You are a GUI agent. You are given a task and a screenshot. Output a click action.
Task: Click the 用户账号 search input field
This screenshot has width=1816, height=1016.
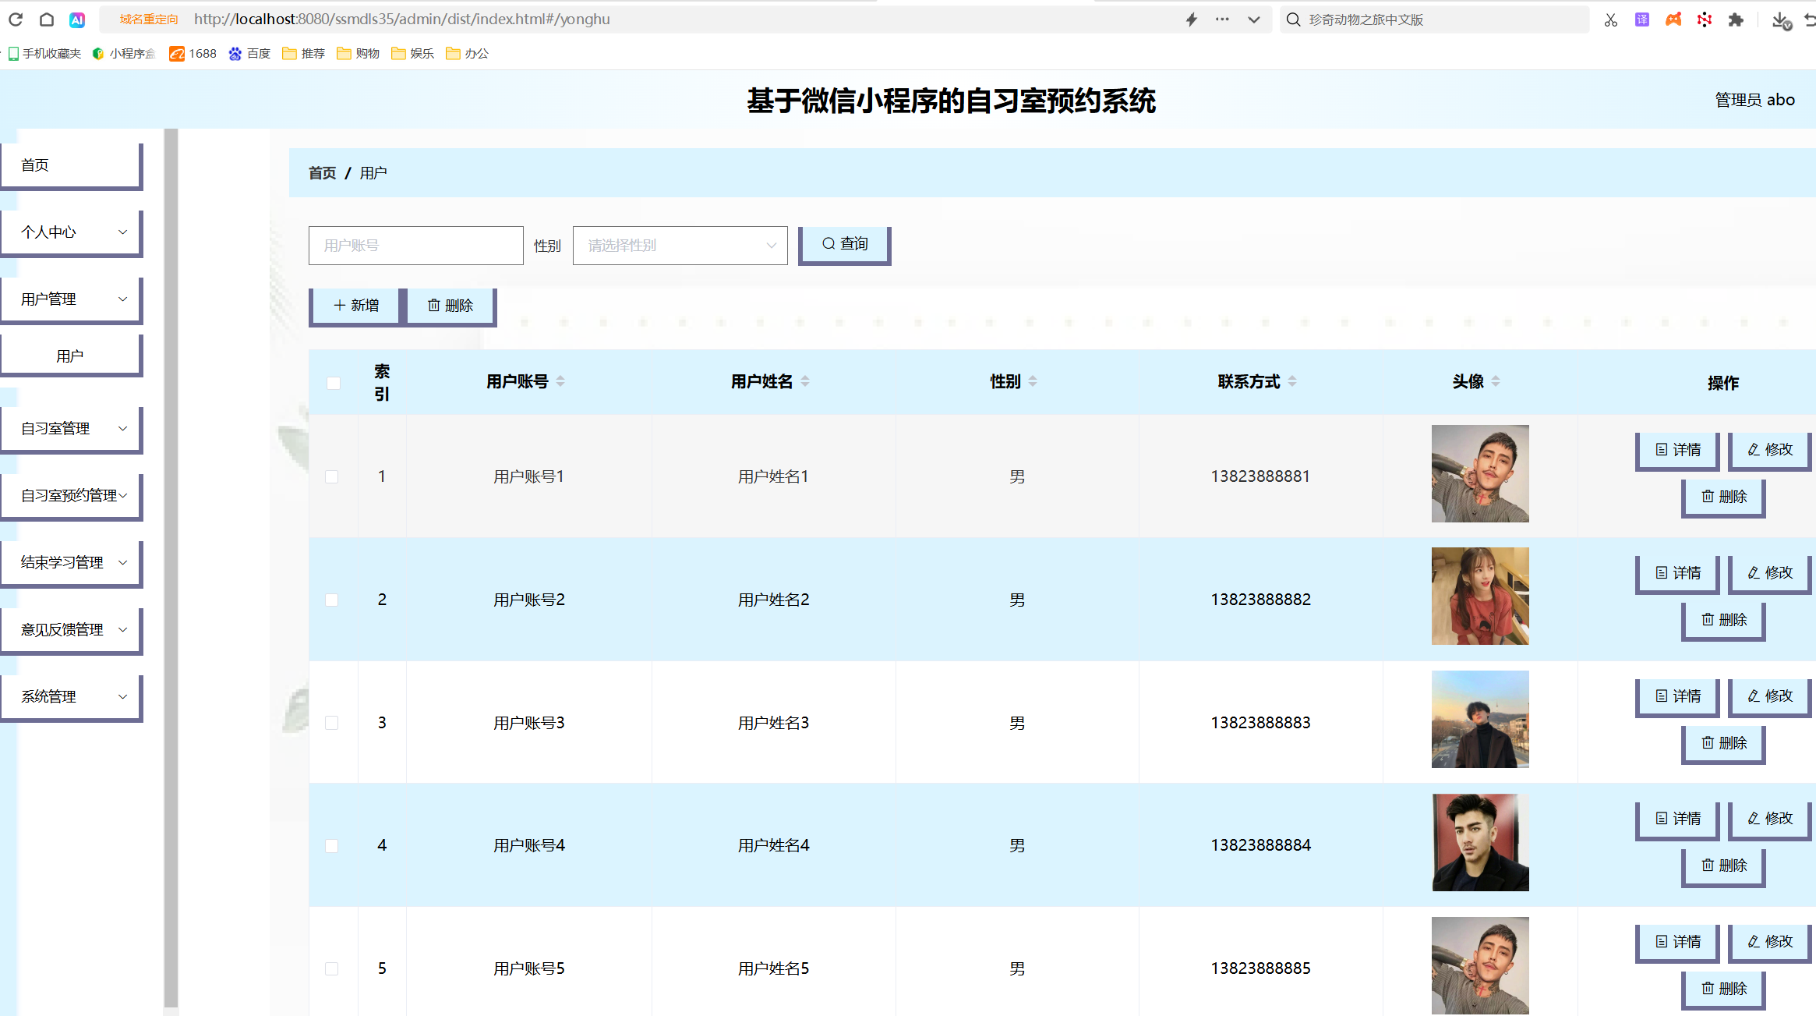pyautogui.click(x=415, y=245)
